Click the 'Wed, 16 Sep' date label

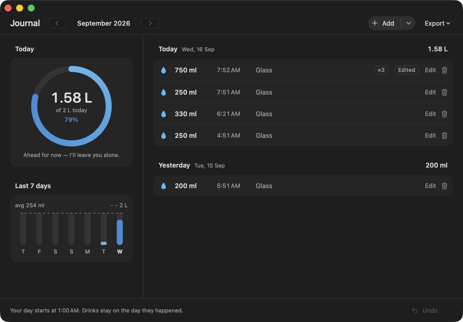(198, 49)
